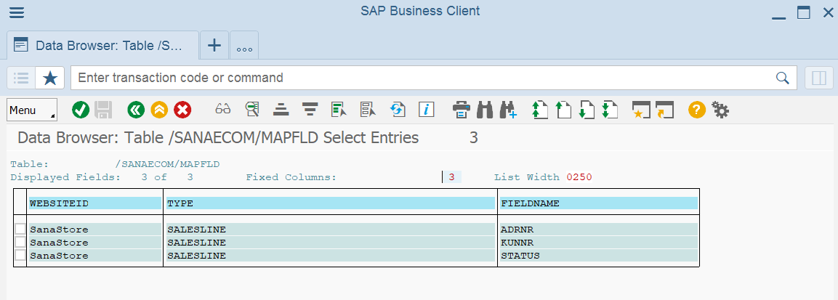Click the search magnifier in the command field
Screen dimensions: 838x300
coord(783,78)
